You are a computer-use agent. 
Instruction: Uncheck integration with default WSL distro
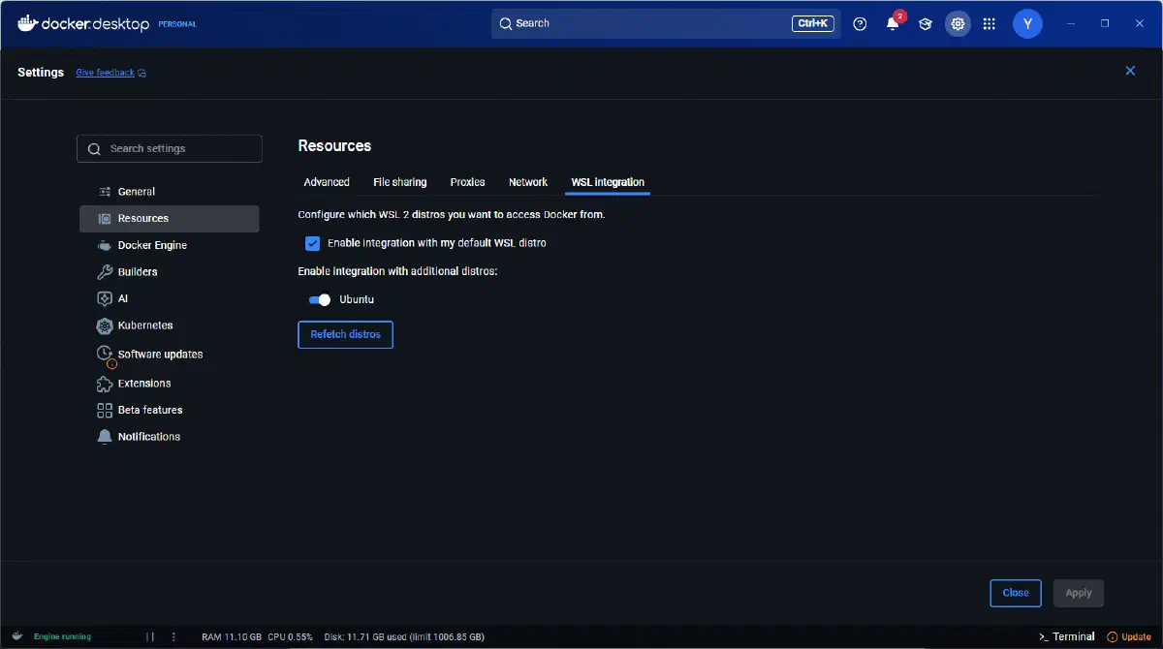click(312, 243)
